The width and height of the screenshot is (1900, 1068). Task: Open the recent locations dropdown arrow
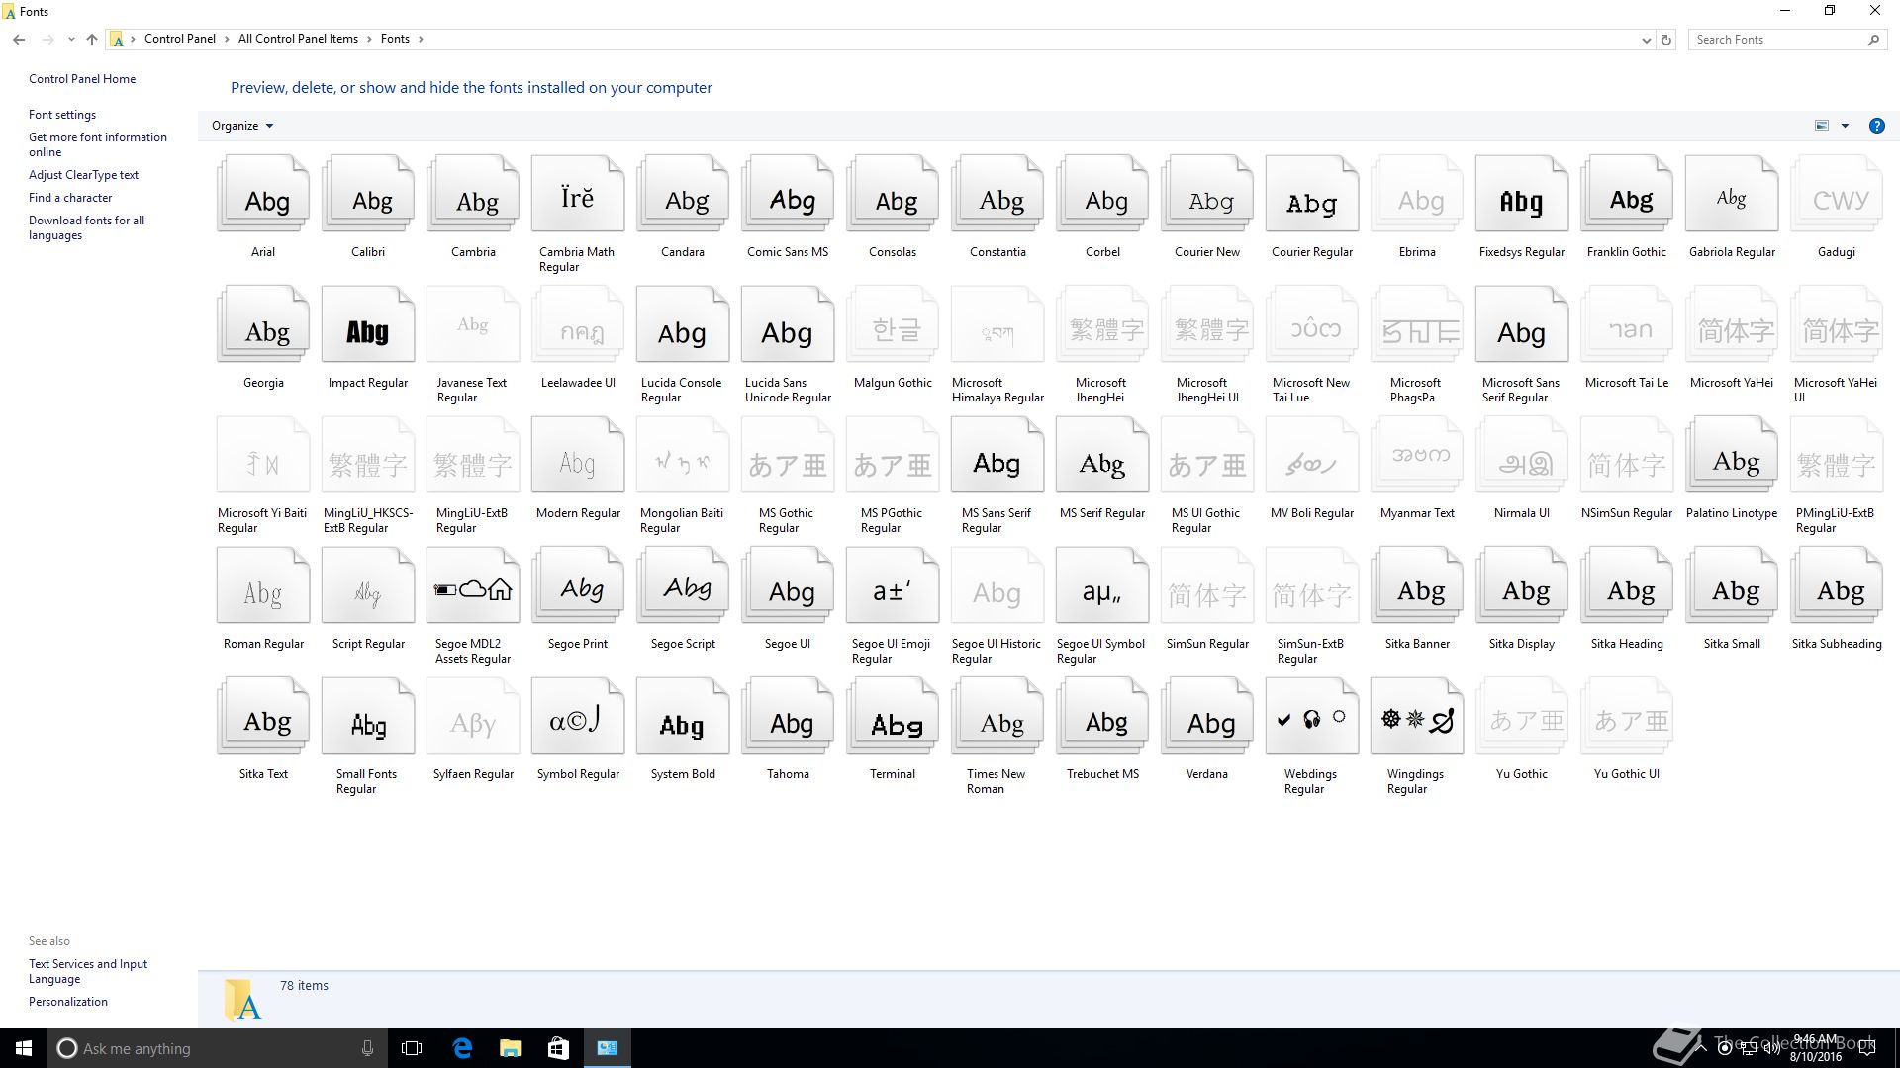point(71,40)
